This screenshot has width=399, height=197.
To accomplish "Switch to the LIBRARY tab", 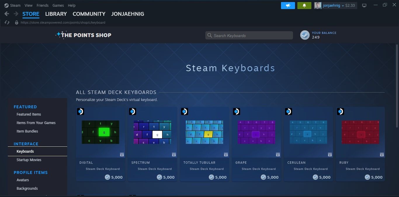I will click(56, 14).
